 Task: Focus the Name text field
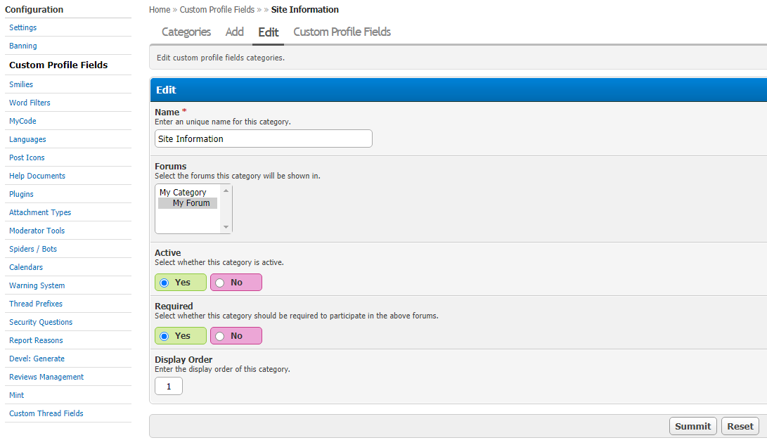(x=263, y=139)
